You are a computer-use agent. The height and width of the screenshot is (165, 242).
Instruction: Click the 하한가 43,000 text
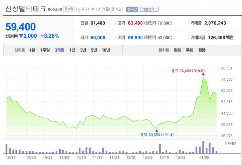pyautogui.click(x=158, y=38)
